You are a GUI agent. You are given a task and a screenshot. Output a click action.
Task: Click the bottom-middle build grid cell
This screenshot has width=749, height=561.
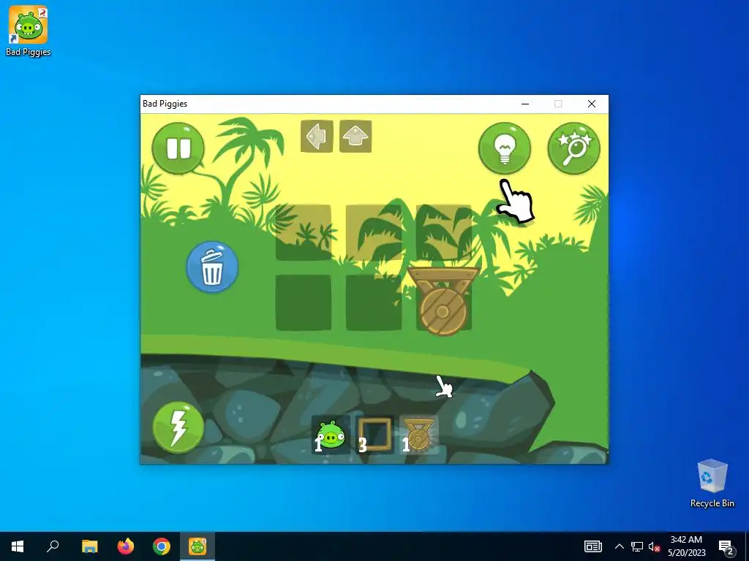(374, 302)
